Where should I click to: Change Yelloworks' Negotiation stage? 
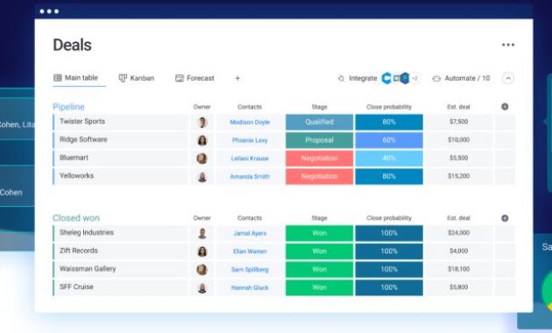point(319,176)
